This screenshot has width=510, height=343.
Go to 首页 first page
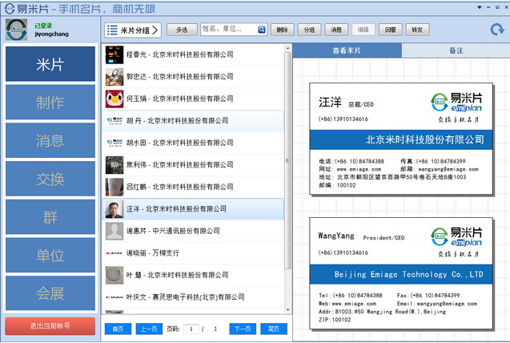(x=118, y=329)
